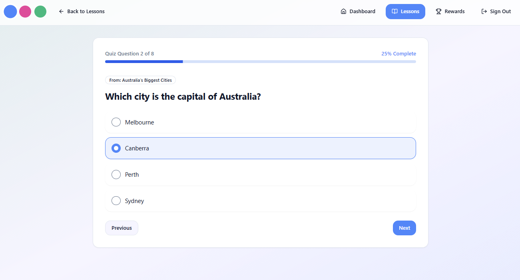Viewport: 520px width, 280px height.
Task: Click the Rewards trophy icon
Action: pyautogui.click(x=438, y=12)
